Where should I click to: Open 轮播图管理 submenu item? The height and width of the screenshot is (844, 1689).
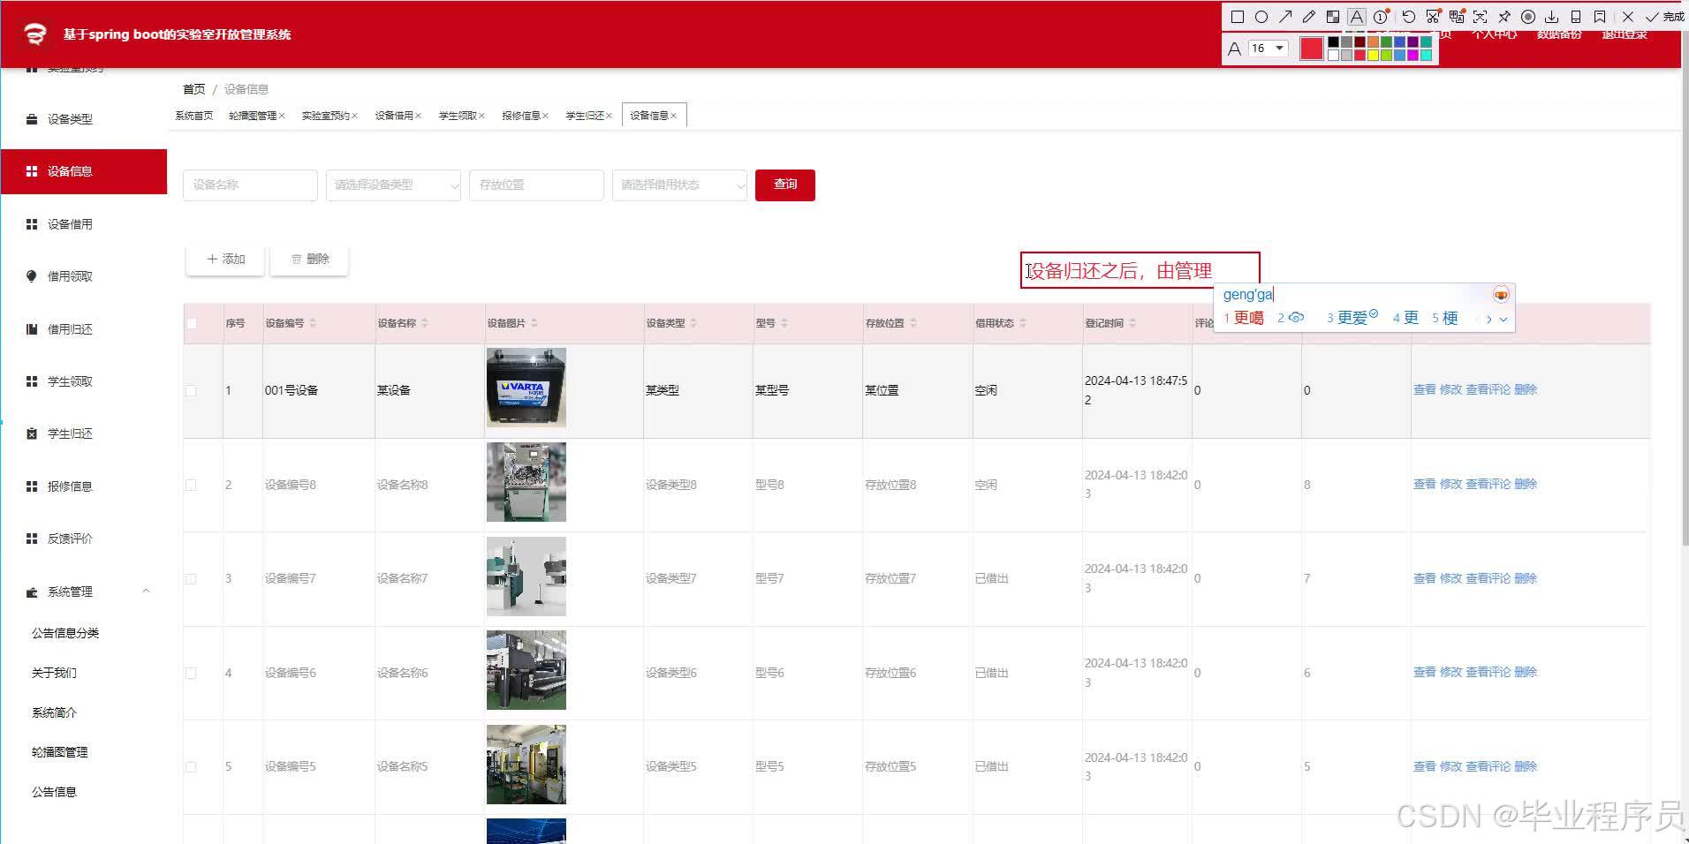click(x=60, y=752)
